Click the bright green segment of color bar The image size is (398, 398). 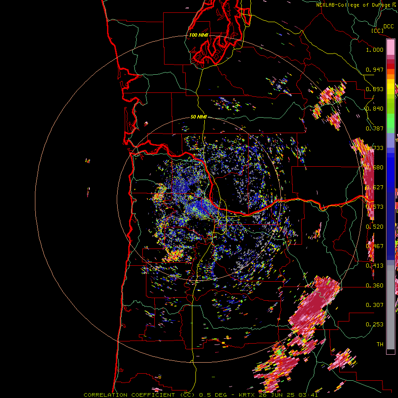[x=390, y=121]
